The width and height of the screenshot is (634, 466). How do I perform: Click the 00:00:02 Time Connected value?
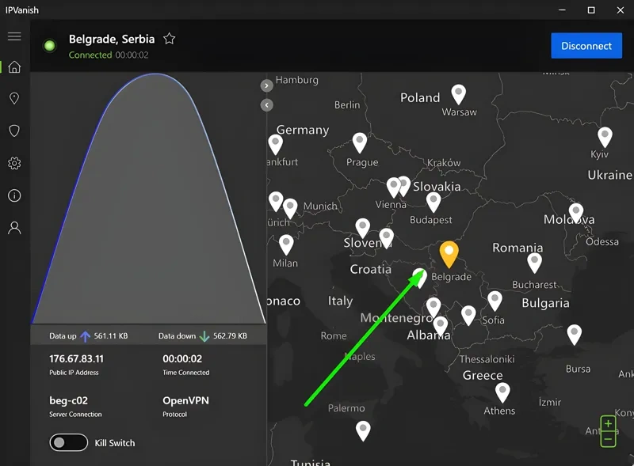pos(182,358)
